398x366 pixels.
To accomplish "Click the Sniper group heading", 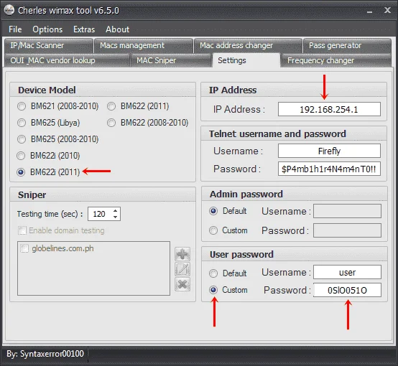I will pos(32,194).
